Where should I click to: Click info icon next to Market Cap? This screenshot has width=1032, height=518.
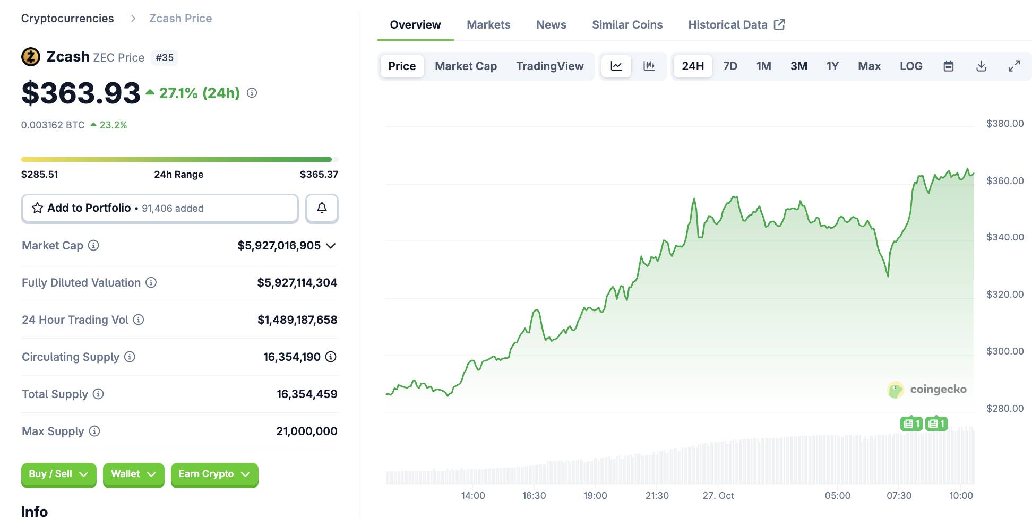[x=93, y=245]
